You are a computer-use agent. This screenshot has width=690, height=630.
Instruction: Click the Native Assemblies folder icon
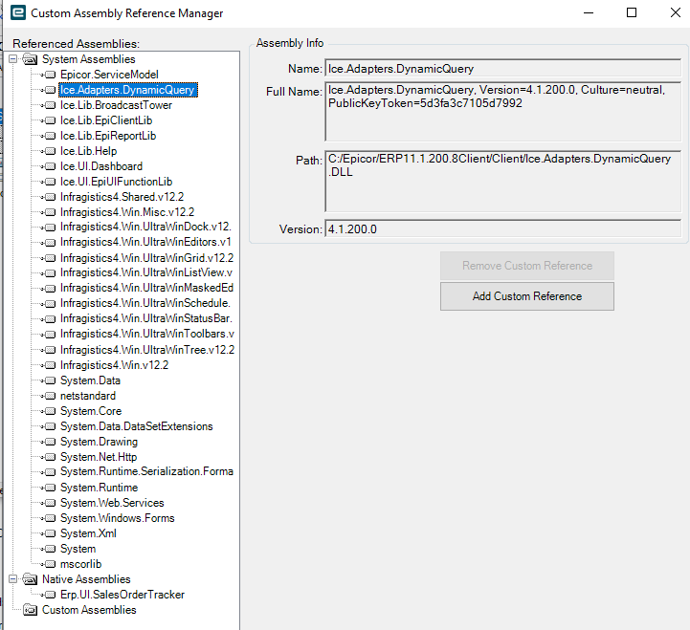[30, 579]
